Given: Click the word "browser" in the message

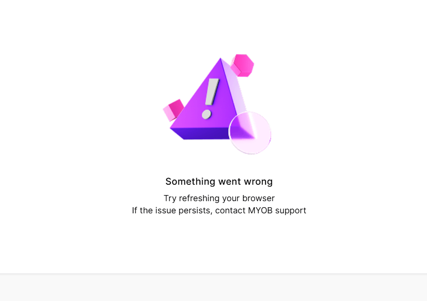Looking at the screenshot, I should (x=259, y=198).
